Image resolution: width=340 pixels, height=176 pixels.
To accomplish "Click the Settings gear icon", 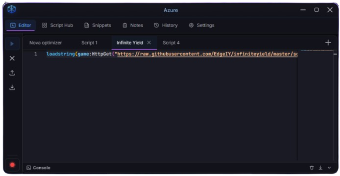I will pos(191,25).
